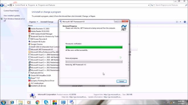Click the taskbar clock
This screenshot has height=105, width=188.
(x=181, y=102)
